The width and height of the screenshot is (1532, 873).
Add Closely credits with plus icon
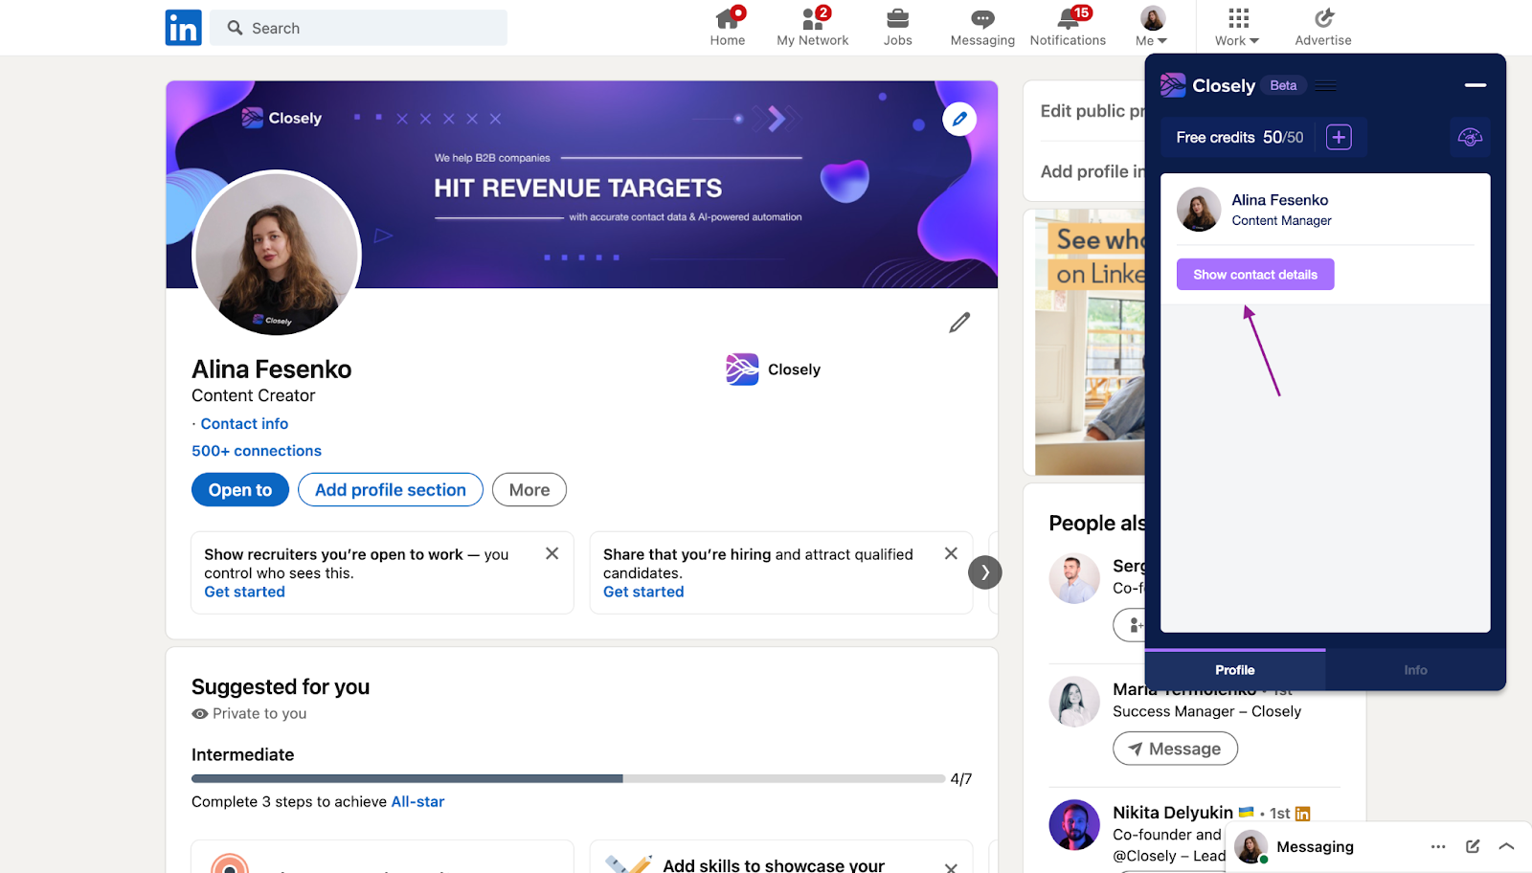[1339, 137]
